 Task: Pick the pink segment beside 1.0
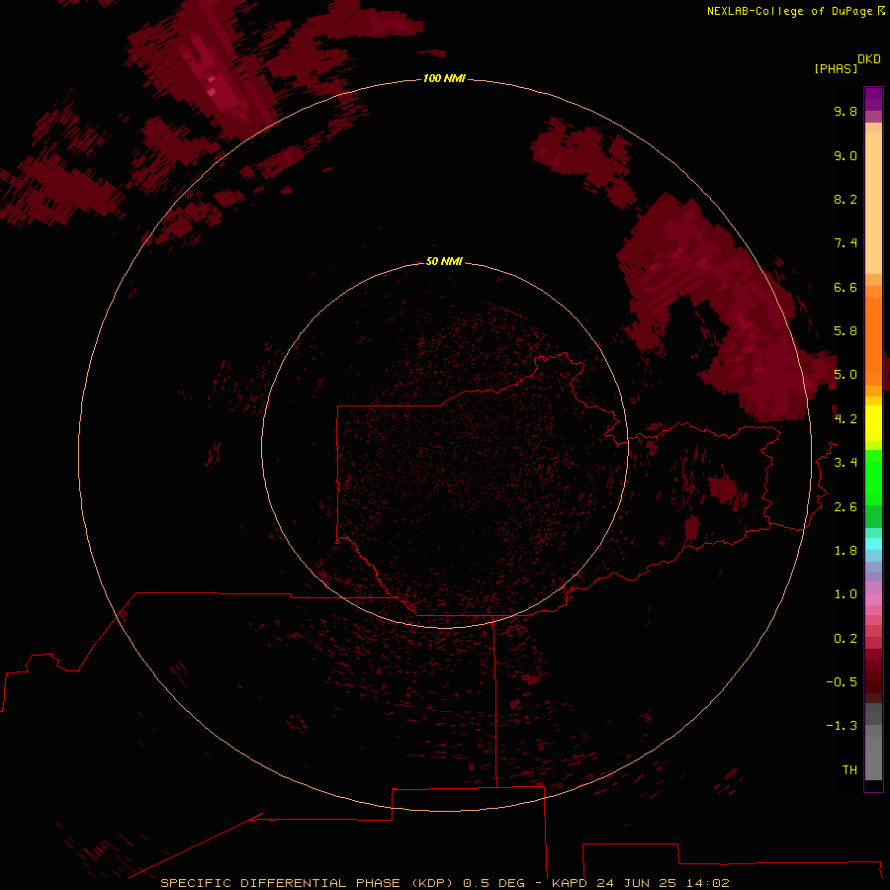click(873, 598)
